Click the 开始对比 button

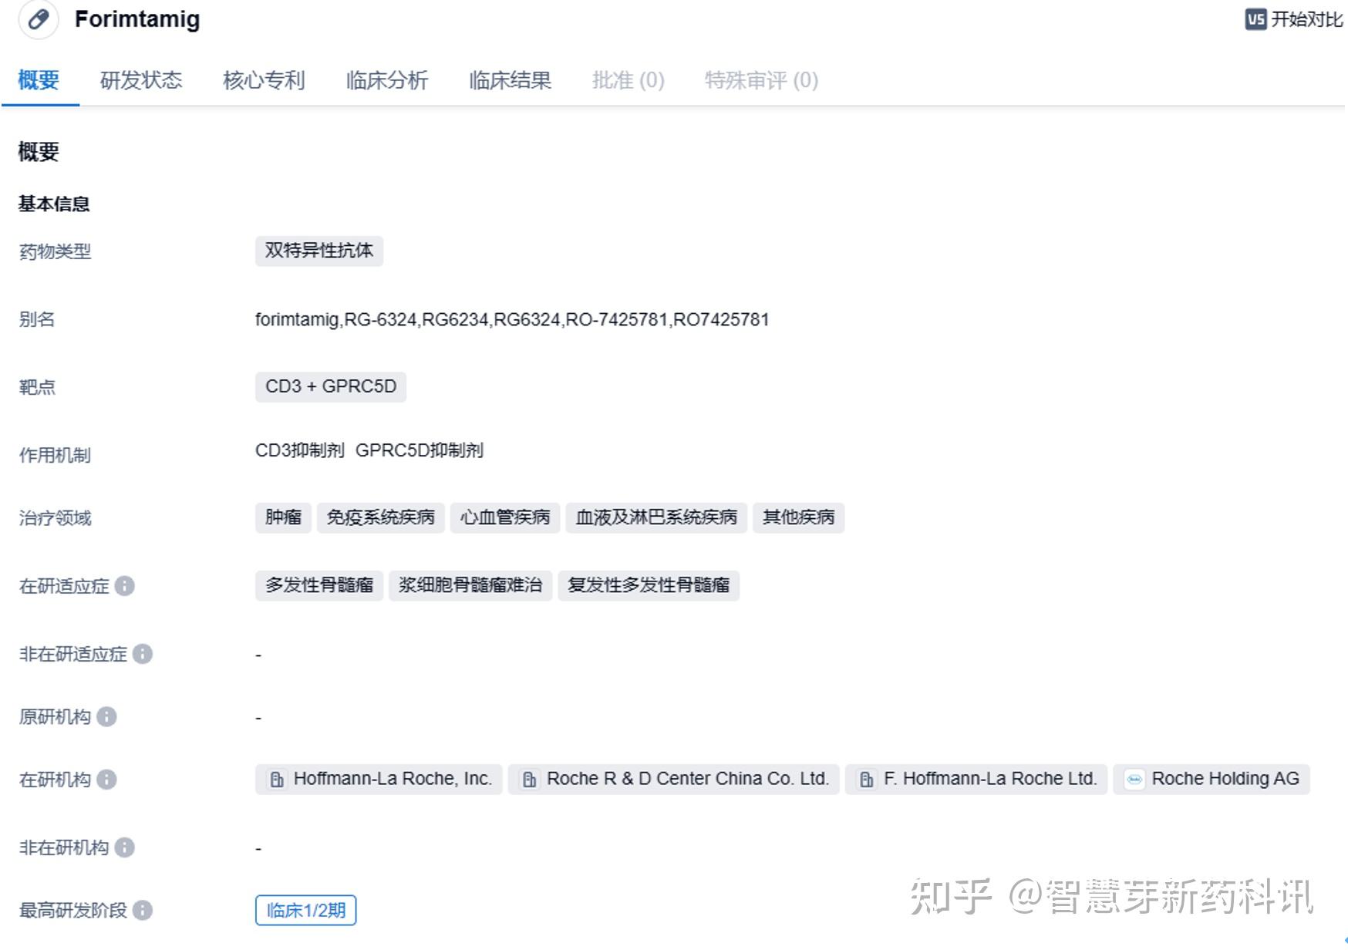(x=1306, y=20)
